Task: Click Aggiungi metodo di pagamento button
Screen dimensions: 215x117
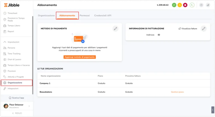Action: tap(80, 57)
